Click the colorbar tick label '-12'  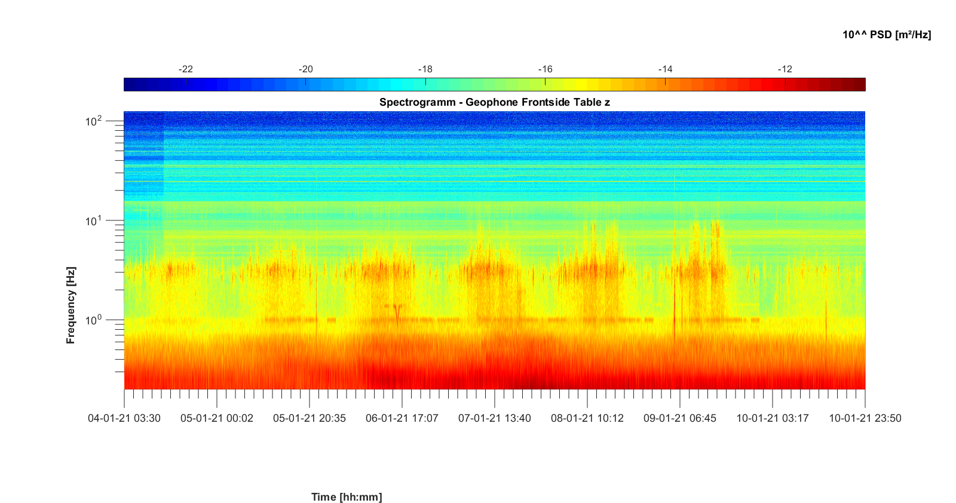[x=785, y=69]
